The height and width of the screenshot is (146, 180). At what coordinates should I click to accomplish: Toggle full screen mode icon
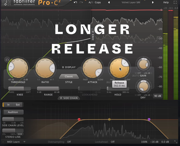click(x=175, y=2)
